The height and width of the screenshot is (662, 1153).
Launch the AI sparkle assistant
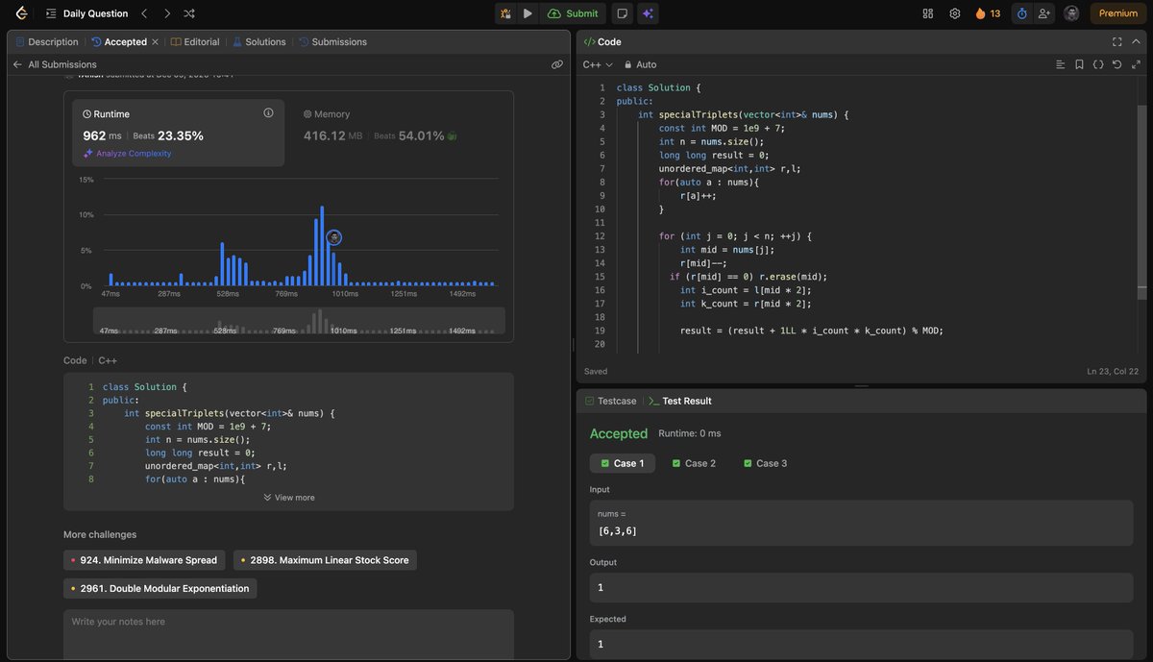tap(648, 13)
